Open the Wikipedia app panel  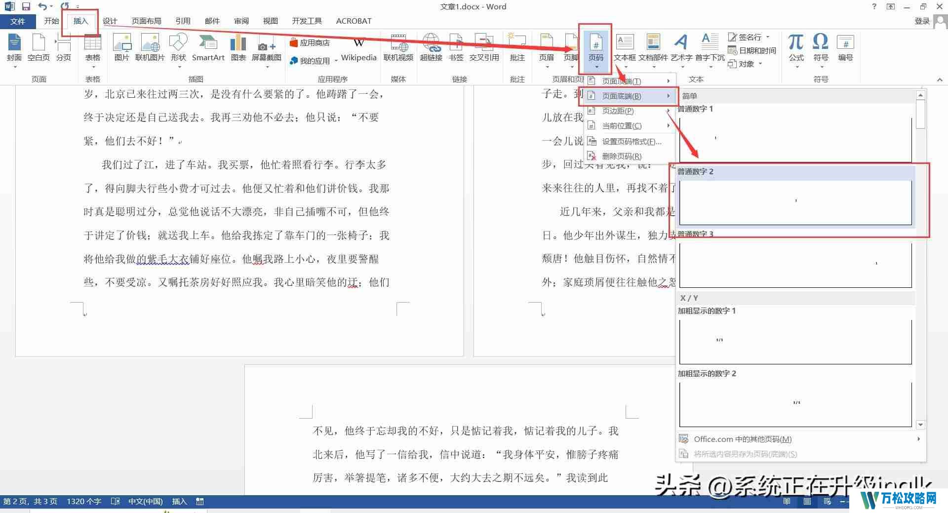[358, 49]
